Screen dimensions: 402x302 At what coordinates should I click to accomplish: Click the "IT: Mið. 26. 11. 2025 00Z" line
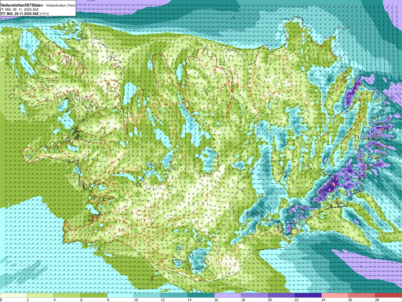20,10
